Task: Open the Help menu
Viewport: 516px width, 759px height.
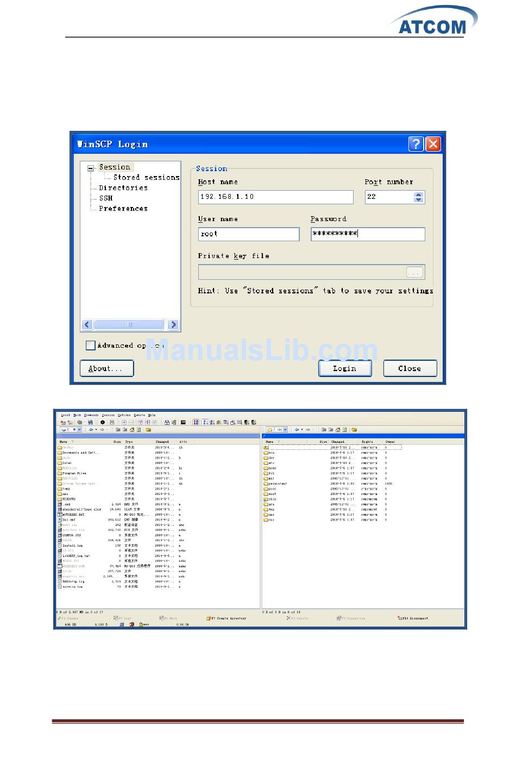Action: pyautogui.click(x=152, y=415)
